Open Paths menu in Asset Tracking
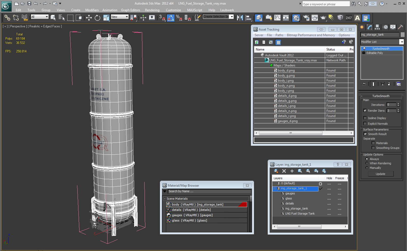 [279, 35]
